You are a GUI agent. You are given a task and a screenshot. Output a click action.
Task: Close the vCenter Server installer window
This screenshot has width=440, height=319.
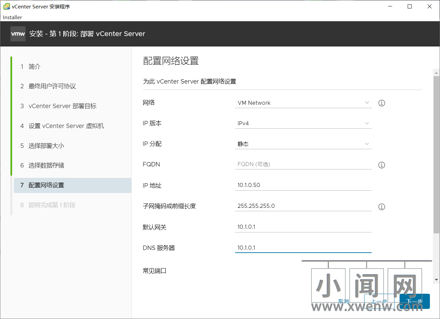pyautogui.click(x=430, y=6)
